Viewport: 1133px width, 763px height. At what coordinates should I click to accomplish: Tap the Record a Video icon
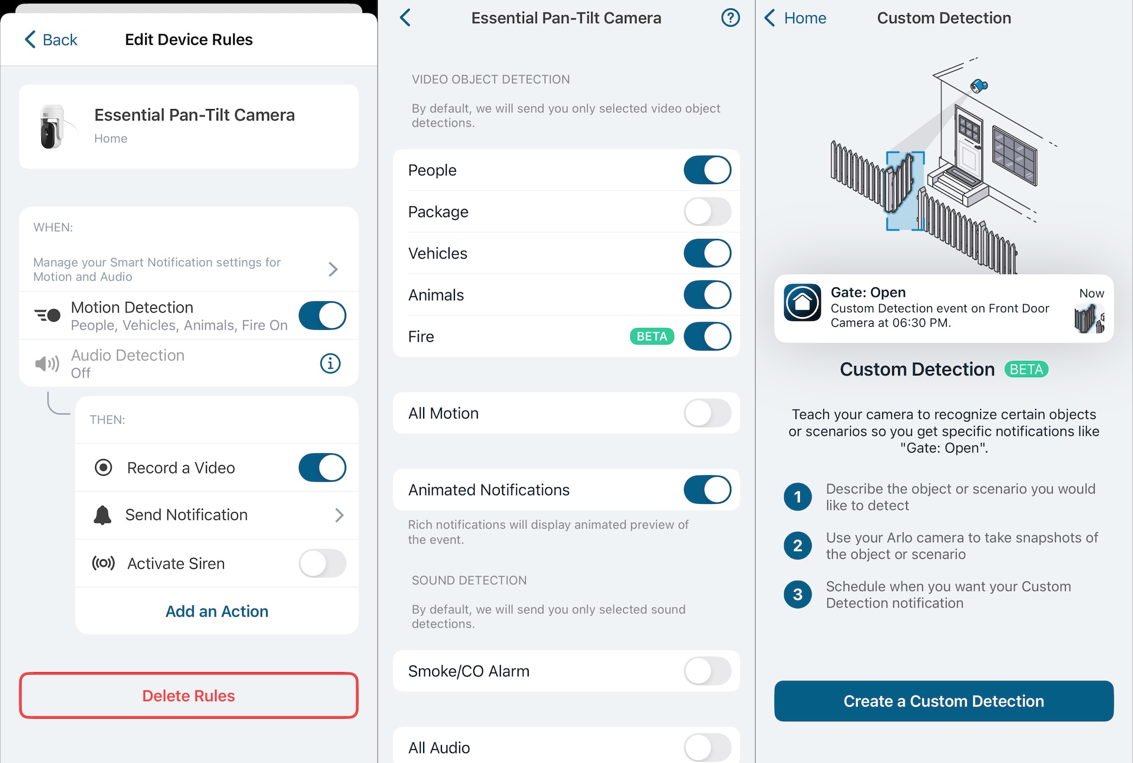click(x=103, y=468)
